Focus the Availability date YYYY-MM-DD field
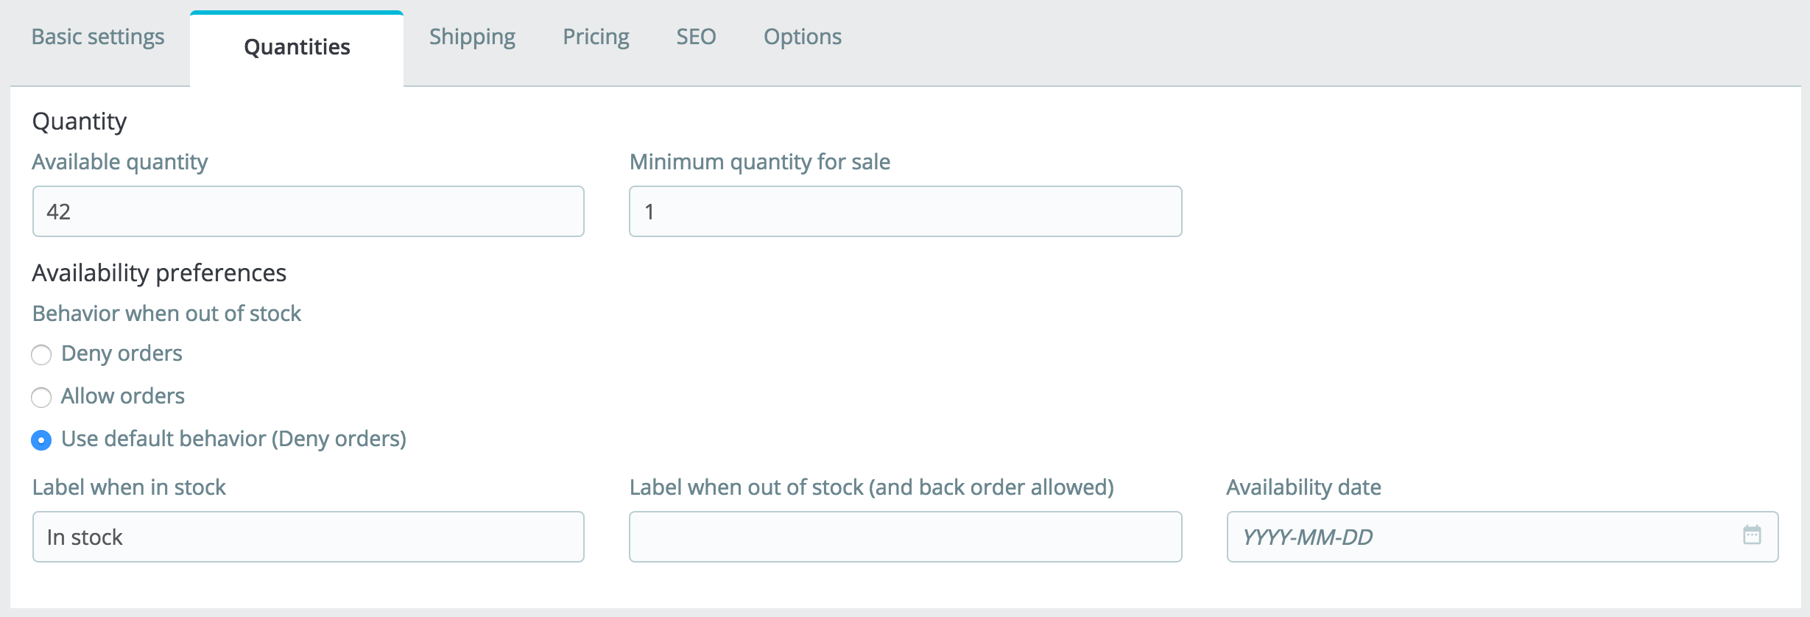The image size is (1810, 617). [1502, 537]
